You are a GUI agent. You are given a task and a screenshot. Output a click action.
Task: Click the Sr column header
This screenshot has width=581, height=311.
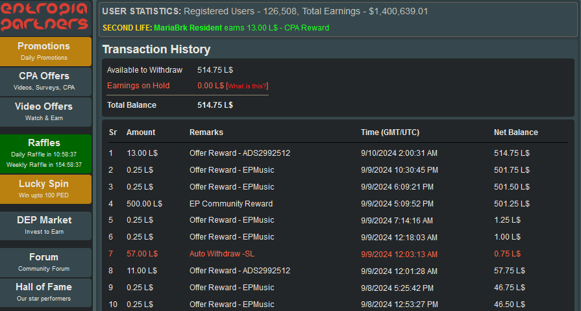coord(113,132)
